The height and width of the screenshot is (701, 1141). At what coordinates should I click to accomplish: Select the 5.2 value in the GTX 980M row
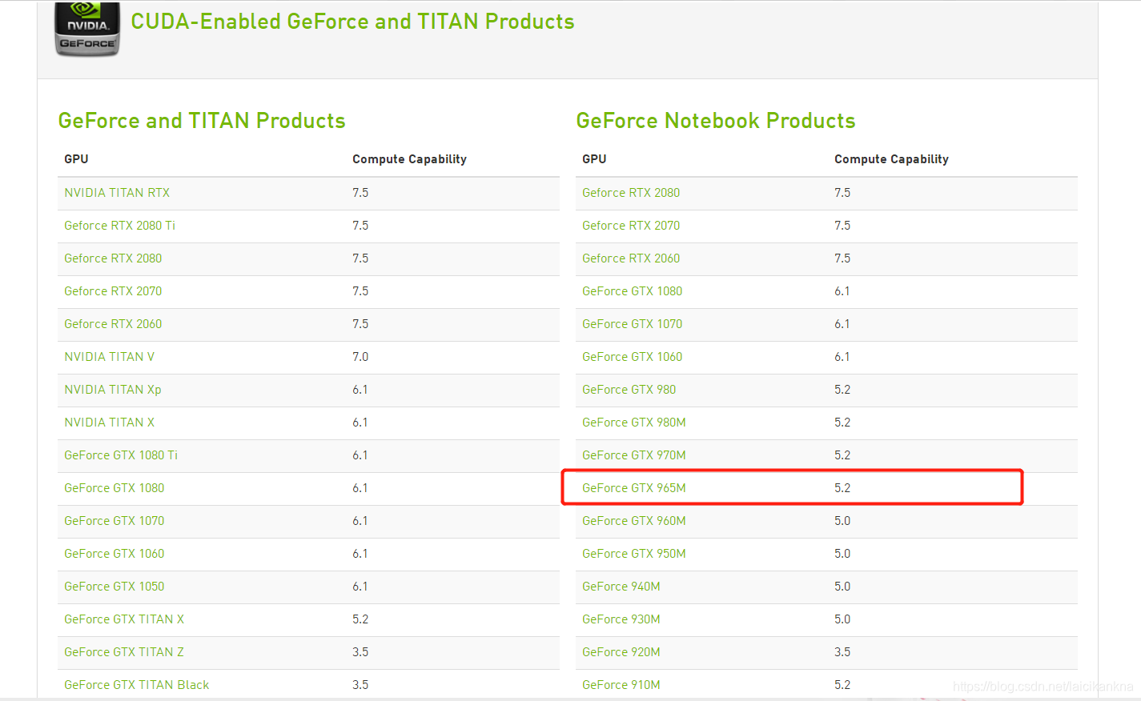(x=842, y=423)
